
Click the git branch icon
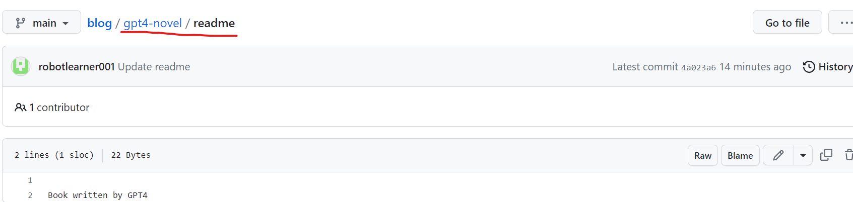click(21, 23)
